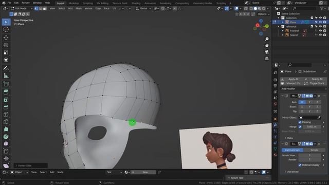The image size is (329, 185).
Task: Open the Edit Mode dropdown
Action: pyautogui.click(x=22, y=9)
